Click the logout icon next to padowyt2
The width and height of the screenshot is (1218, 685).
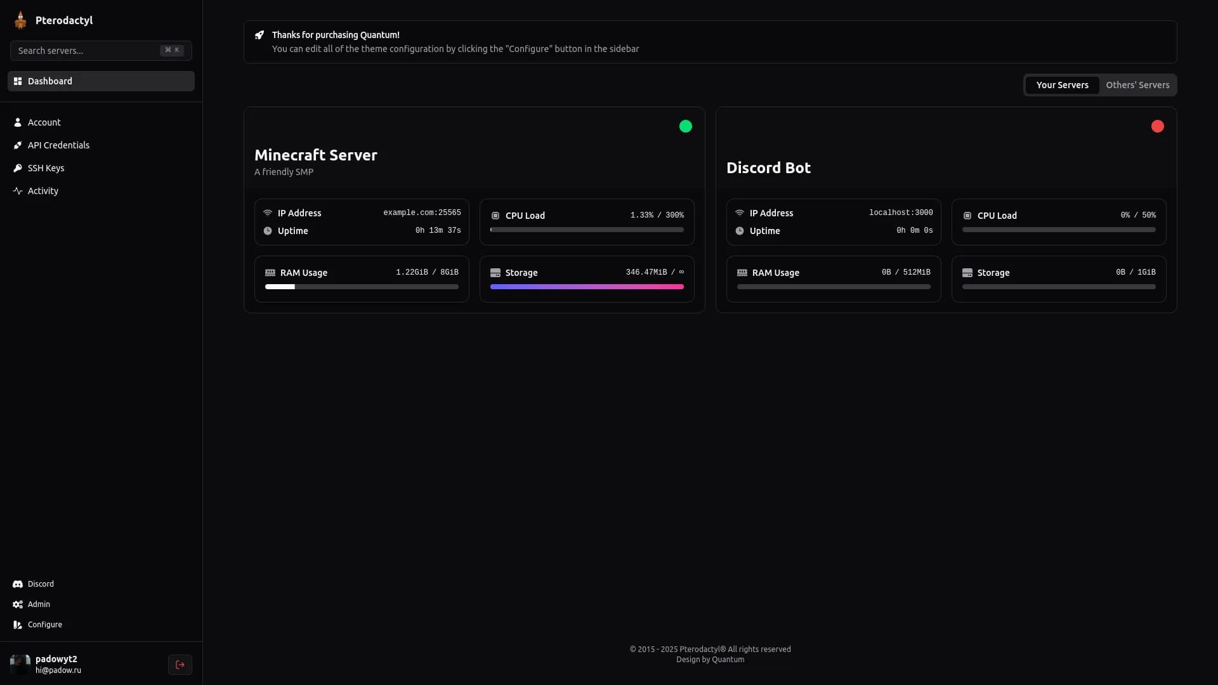point(180,664)
